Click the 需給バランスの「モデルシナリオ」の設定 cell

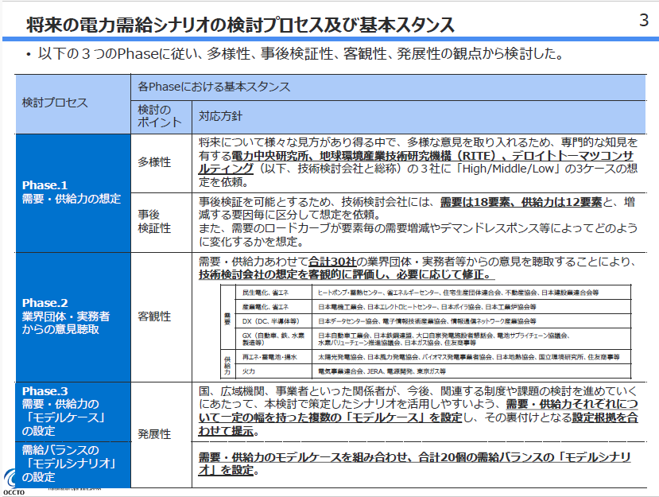click(x=73, y=464)
